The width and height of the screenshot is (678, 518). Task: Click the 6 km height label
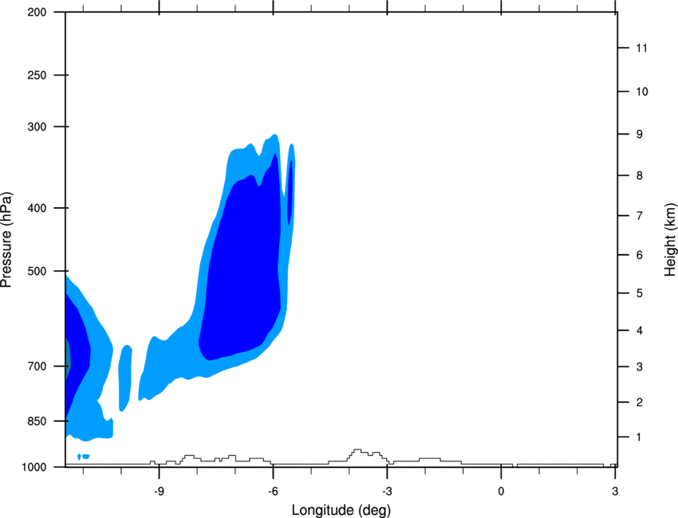[x=640, y=255]
